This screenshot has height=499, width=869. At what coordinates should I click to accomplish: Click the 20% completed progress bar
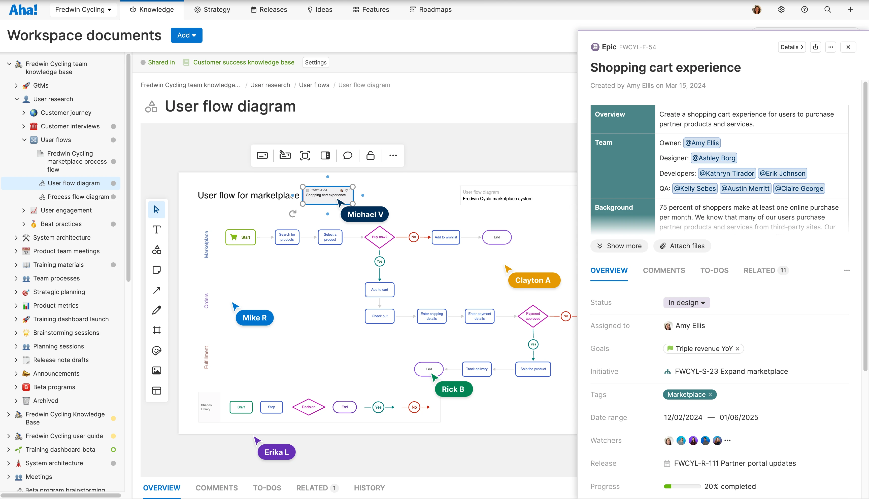[x=682, y=486]
